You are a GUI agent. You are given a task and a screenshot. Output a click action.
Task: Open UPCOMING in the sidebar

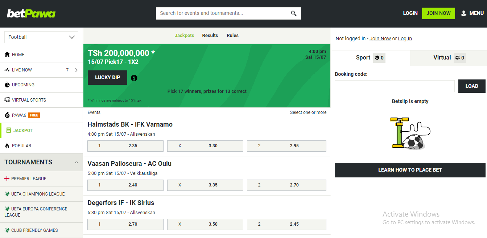(x=41, y=85)
